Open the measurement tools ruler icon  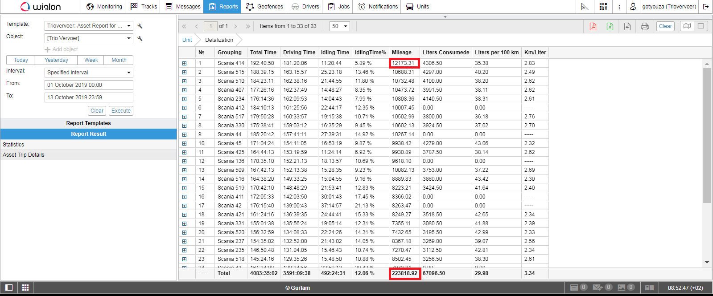(x=585, y=7)
